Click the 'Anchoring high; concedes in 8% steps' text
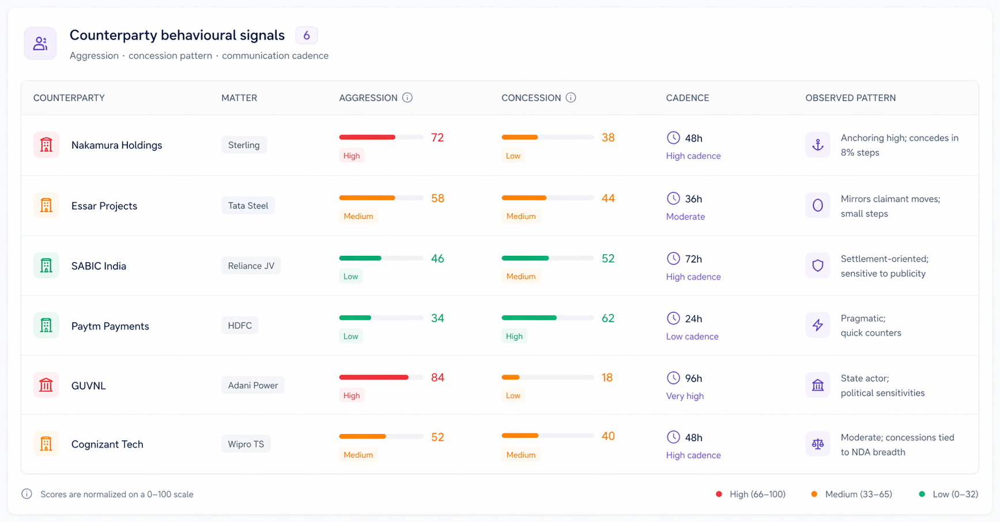This screenshot has height=522, width=1000. 899,145
